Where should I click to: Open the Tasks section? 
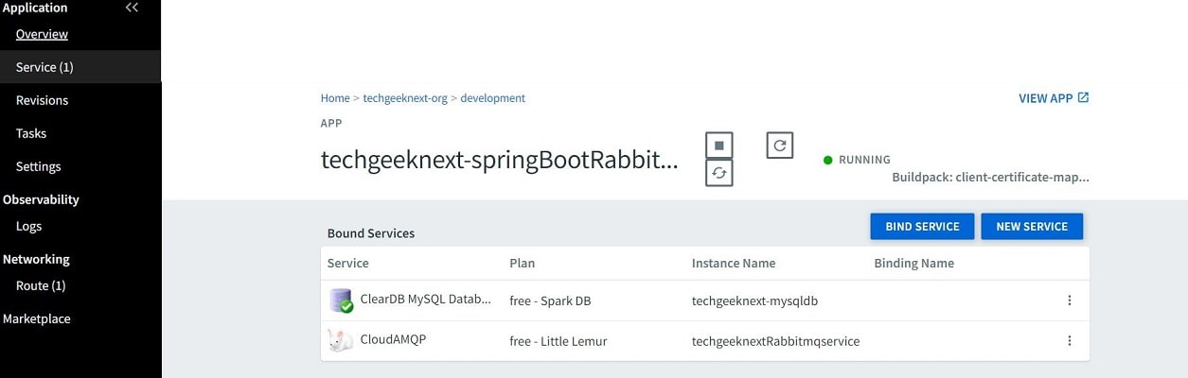coord(31,133)
